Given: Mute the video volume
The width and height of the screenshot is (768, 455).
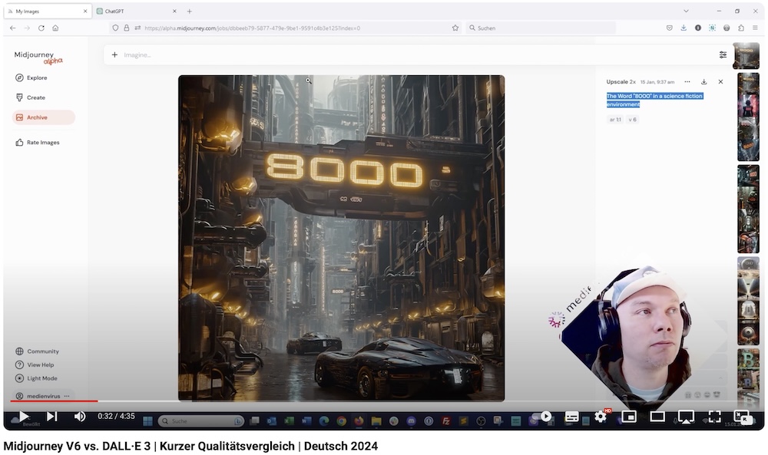Looking at the screenshot, I should [80, 417].
